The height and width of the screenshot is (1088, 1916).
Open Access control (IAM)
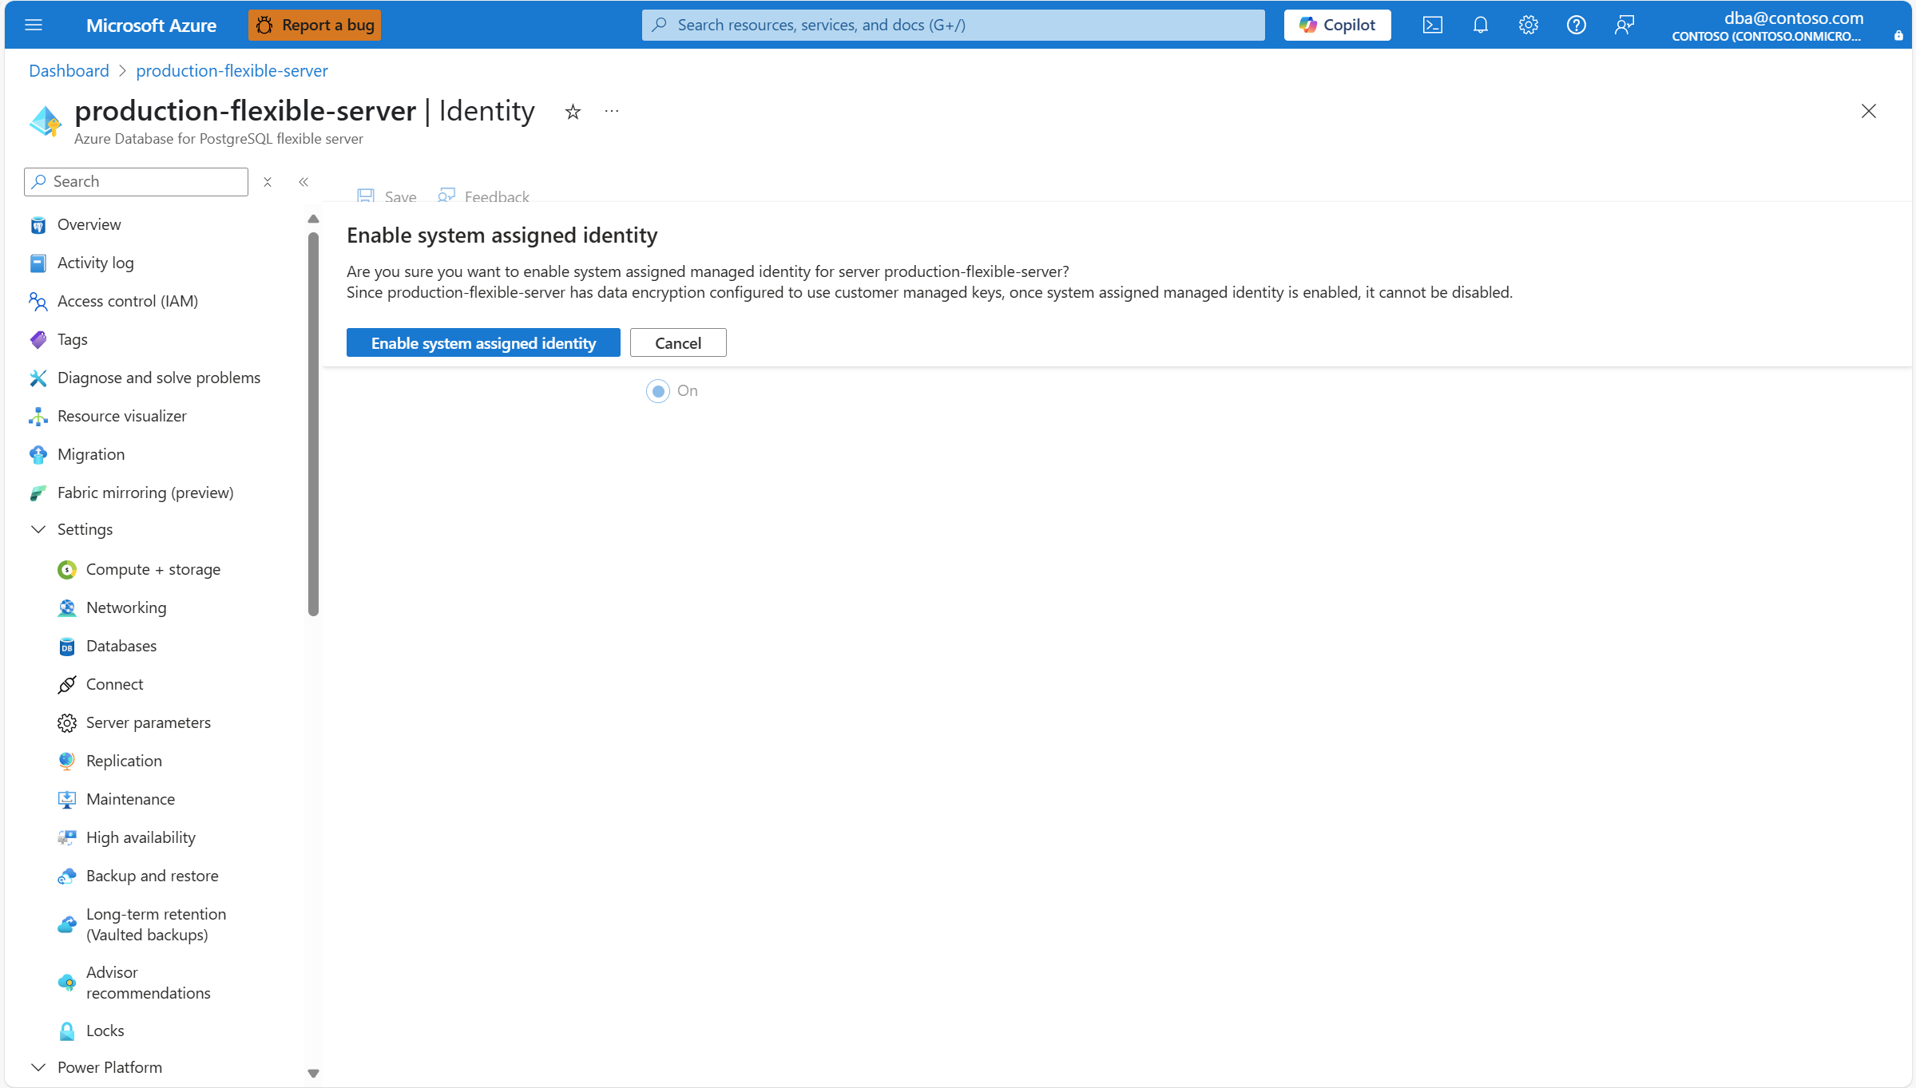[x=128, y=301]
